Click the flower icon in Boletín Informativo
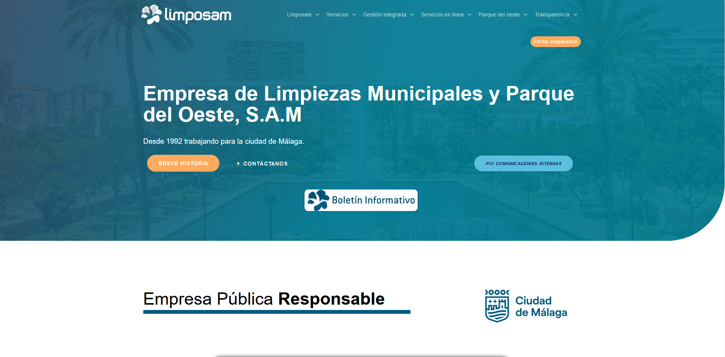 click(x=318, y=200)
